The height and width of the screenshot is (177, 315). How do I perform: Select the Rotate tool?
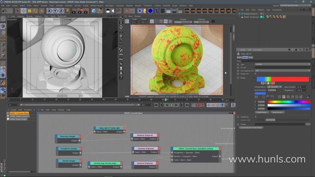pos(35,11)
